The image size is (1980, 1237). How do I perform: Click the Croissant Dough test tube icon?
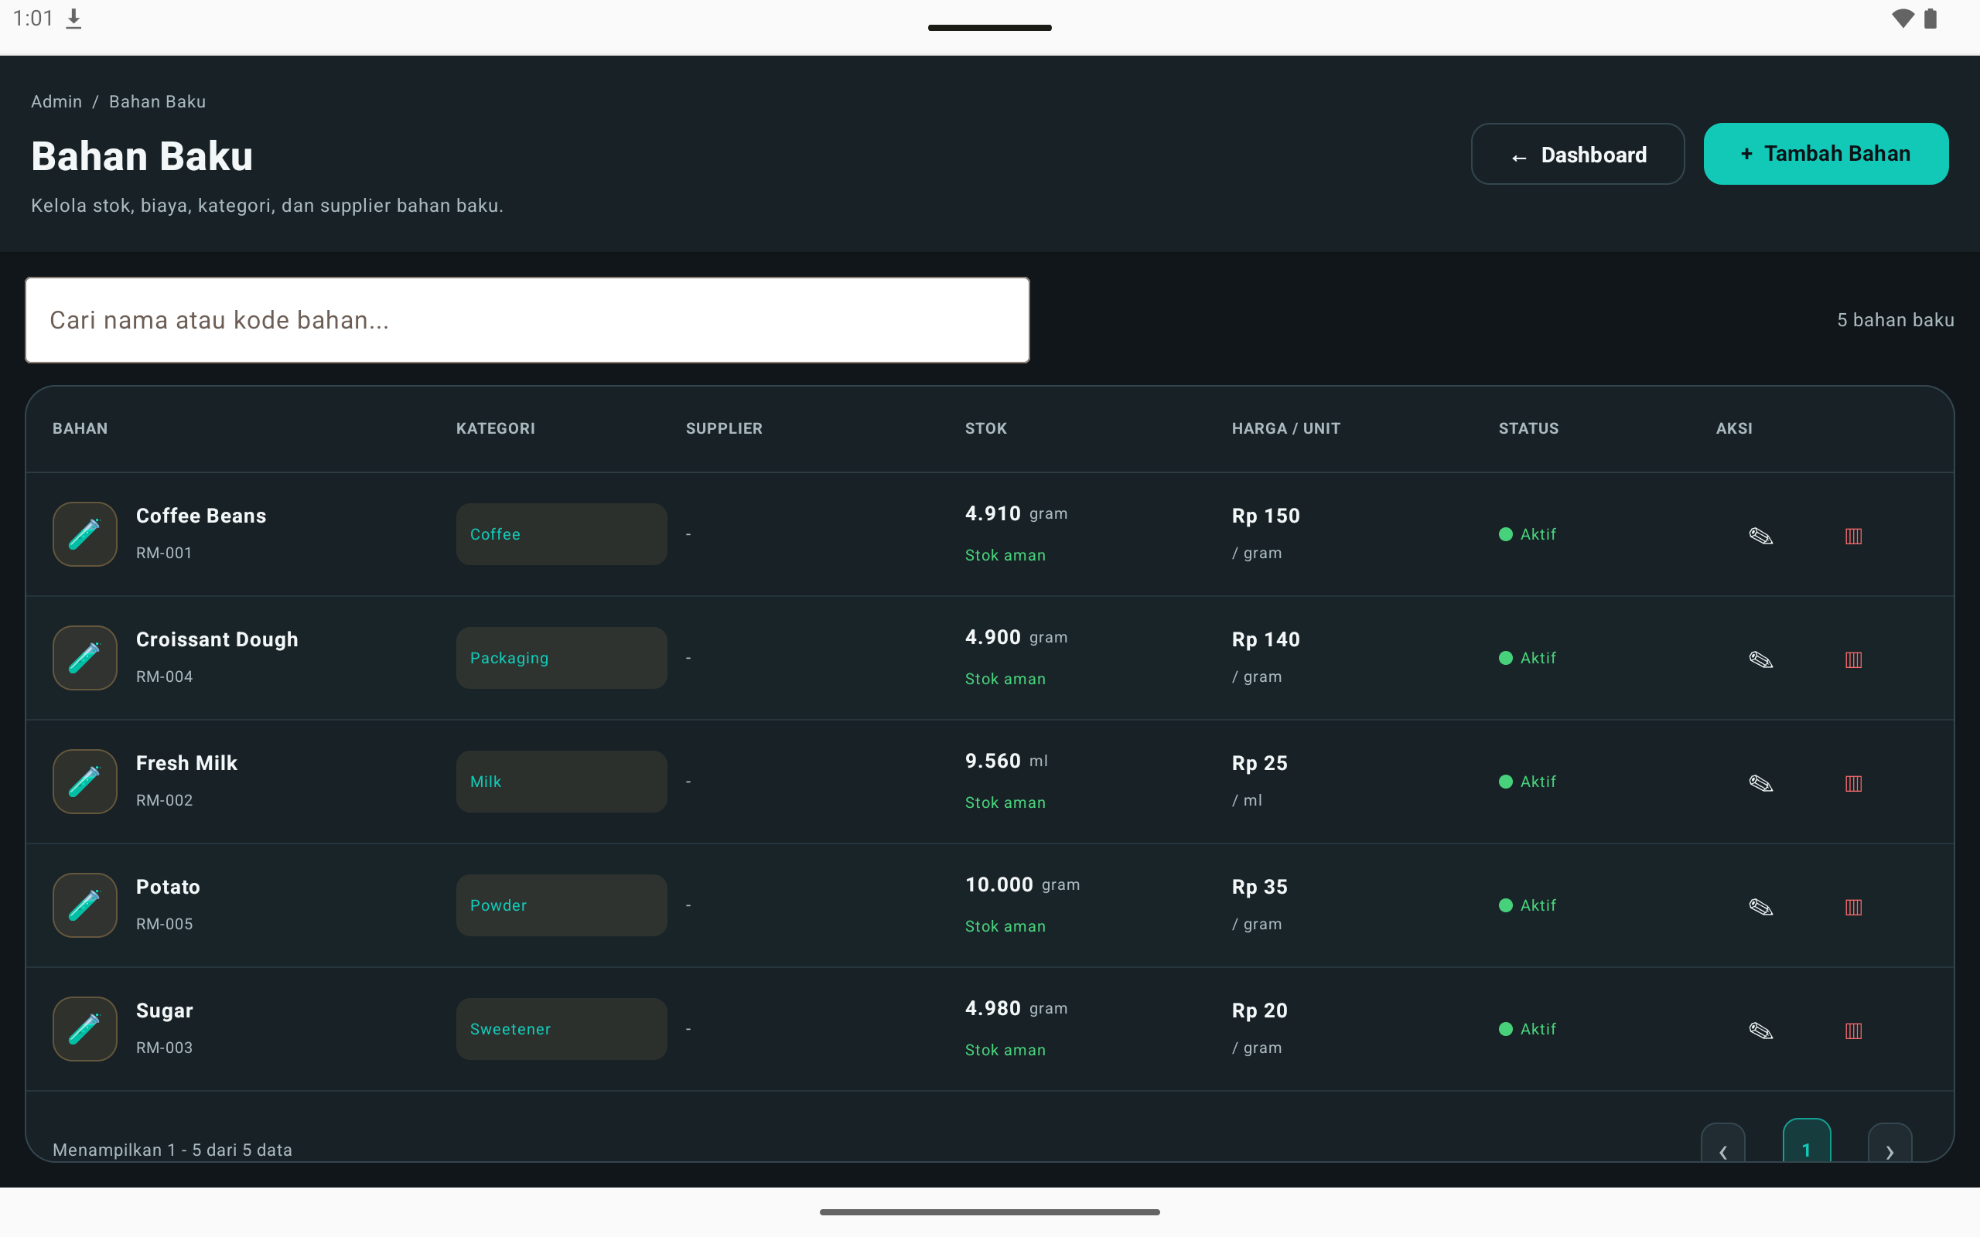pyautogui.click(x=85, y=658)
